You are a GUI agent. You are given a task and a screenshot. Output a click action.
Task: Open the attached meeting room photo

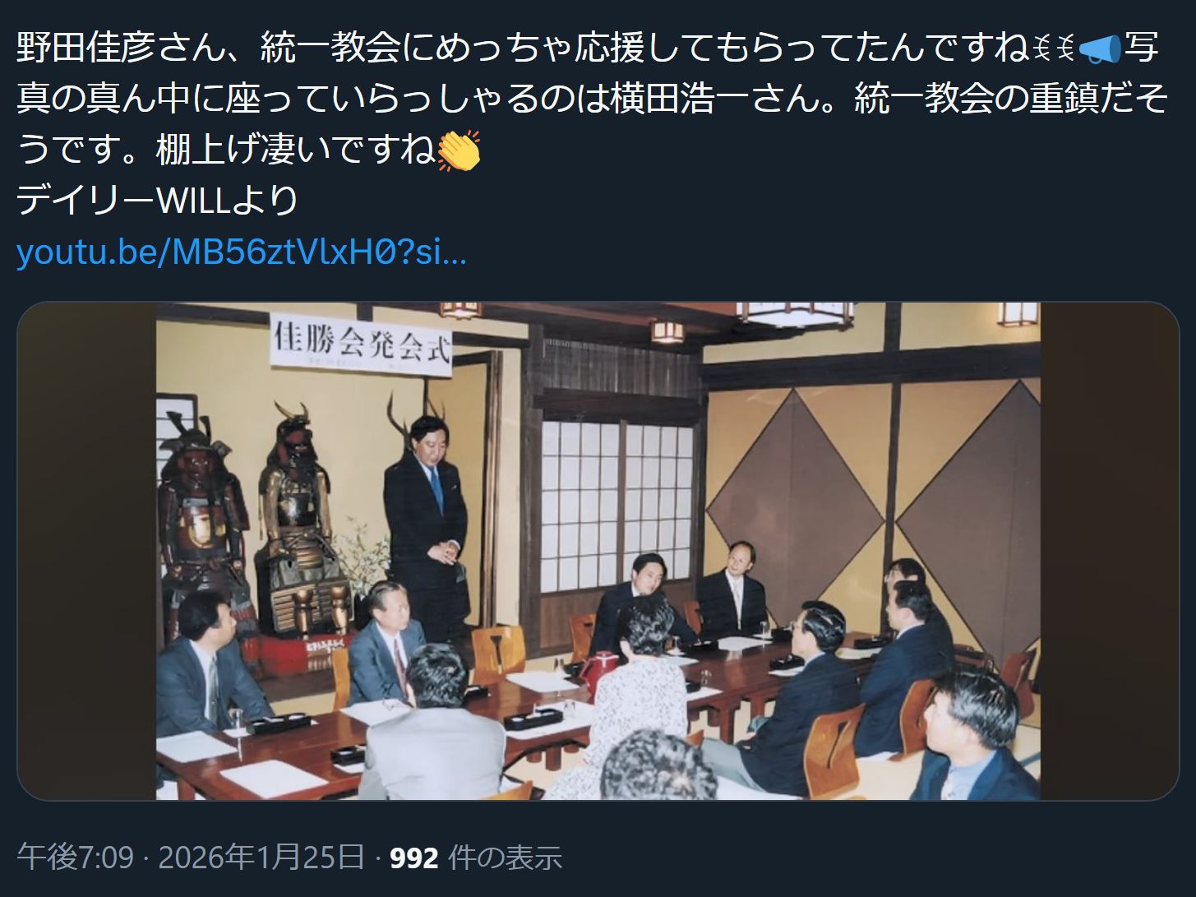tap(598, 551)
